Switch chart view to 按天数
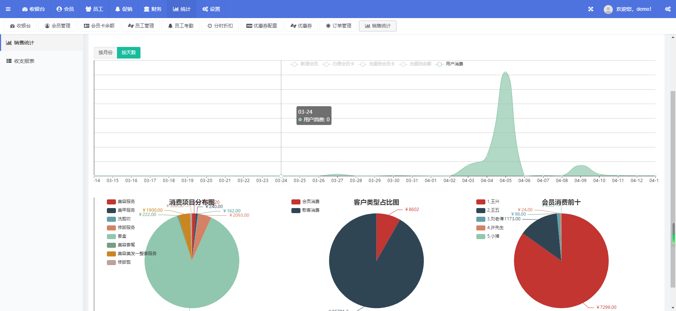The image size is (676, 311). [x=129, y=53]
